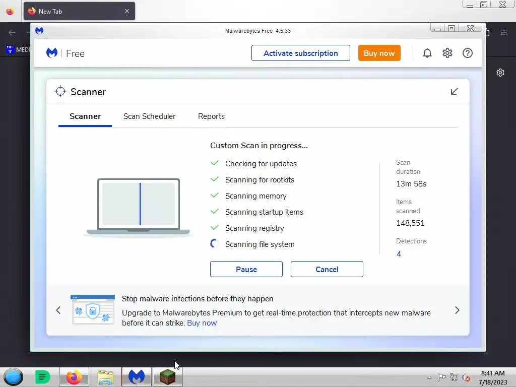
Task: Click Firefox back arrow button
Action: (12, 32)
